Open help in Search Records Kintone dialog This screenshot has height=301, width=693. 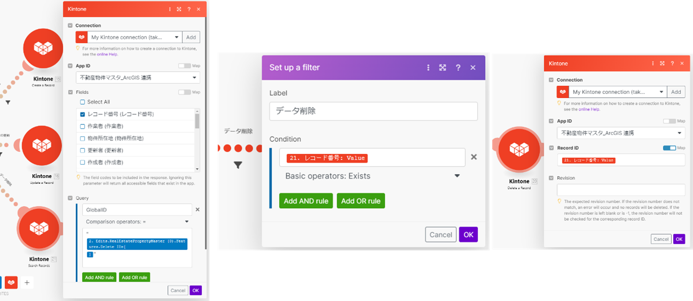189,9
